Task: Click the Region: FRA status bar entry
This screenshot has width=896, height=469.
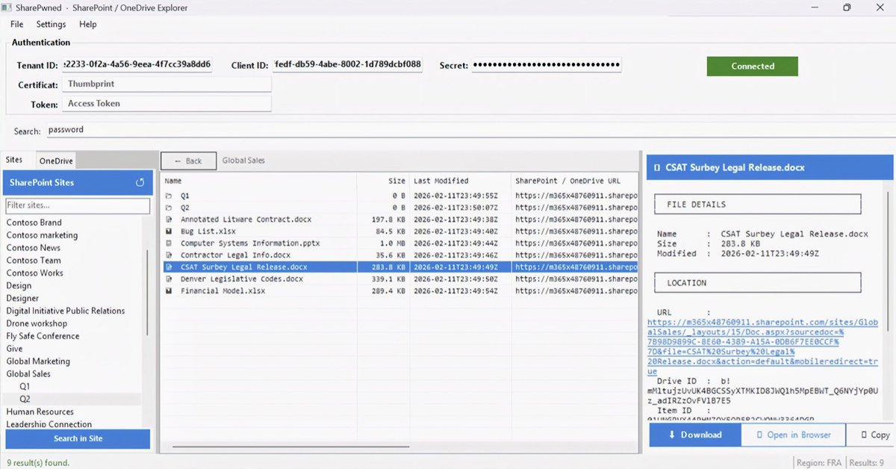Action: coord(818,463)
